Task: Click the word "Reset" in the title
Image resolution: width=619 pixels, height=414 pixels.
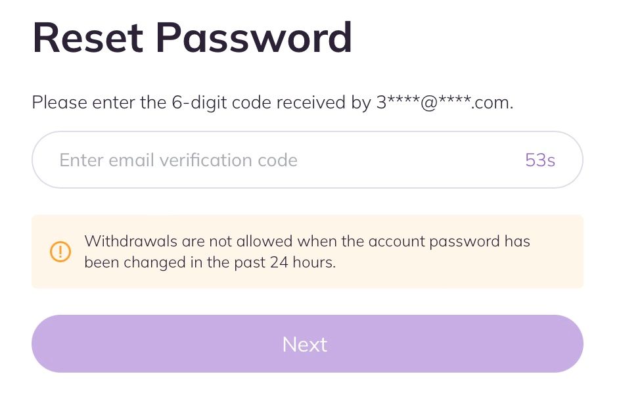Action: click(86, 37)
